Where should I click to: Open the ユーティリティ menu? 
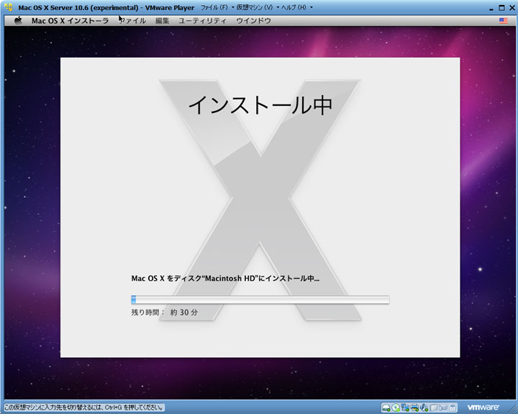(202, 21)
